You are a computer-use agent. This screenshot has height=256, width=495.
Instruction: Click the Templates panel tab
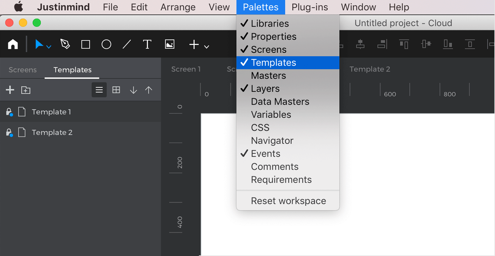pyautogui.click(x=72, y=70)
